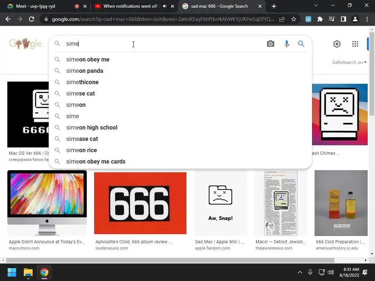The image size is (375, 281).
Task: Bookmark this tab with the star
Action: coord(294,19)
